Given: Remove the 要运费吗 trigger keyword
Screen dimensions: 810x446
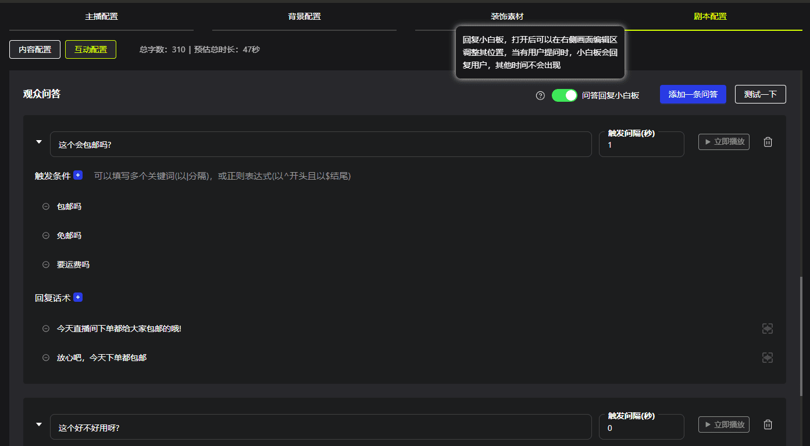Looking at the screenshot, I should (46, 265).
